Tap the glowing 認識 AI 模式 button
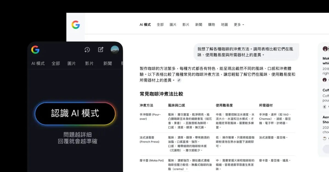 (x=75, y=113)
